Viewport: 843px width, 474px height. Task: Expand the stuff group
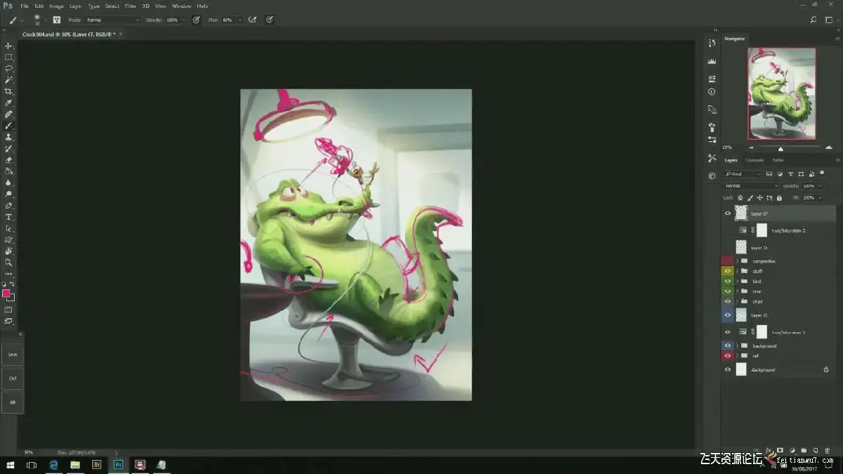click(738, 271)
